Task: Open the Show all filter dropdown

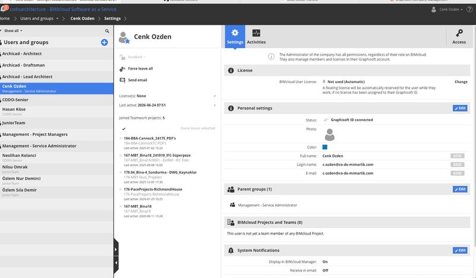Action: point(12,31)
